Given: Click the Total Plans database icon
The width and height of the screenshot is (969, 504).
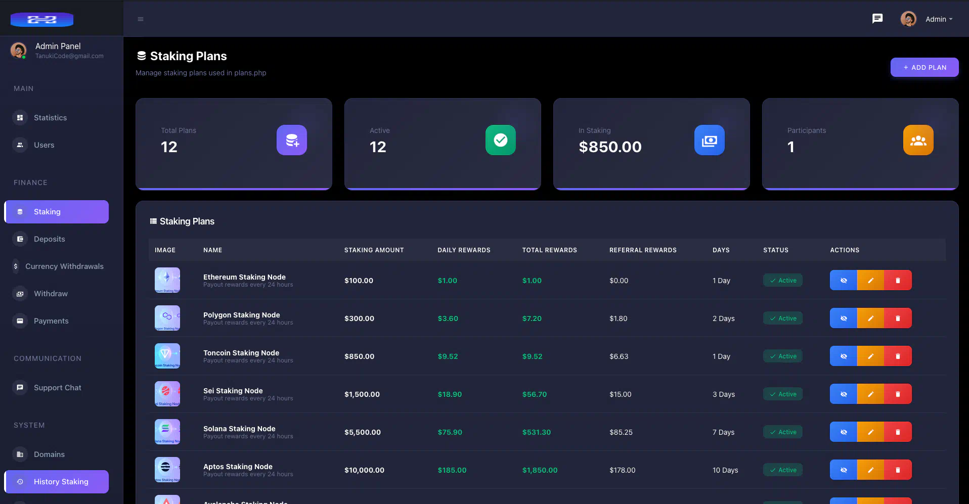Looking at the screenshot, I should [x=292, y=140].
